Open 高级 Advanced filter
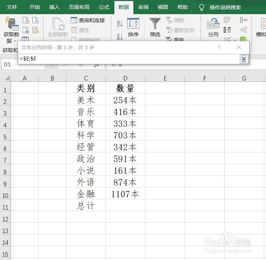 (175, 39)
